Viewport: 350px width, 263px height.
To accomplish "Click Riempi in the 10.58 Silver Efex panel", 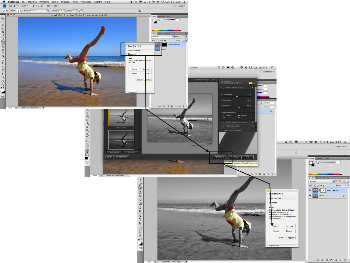I will pos(134,73).
